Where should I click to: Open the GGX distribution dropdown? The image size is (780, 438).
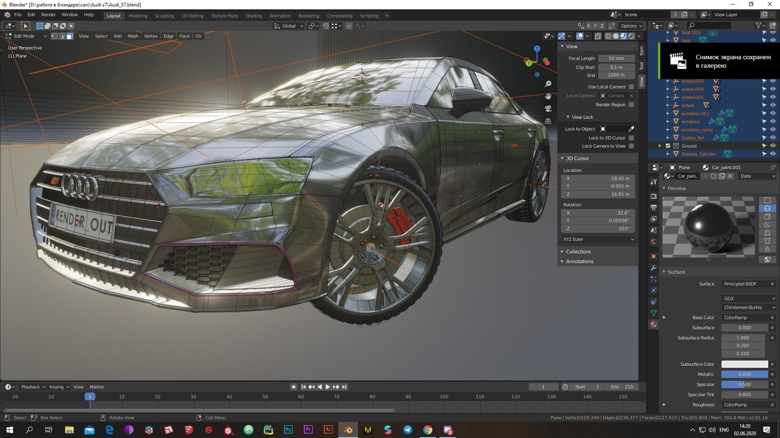click(x=749, y=298)
